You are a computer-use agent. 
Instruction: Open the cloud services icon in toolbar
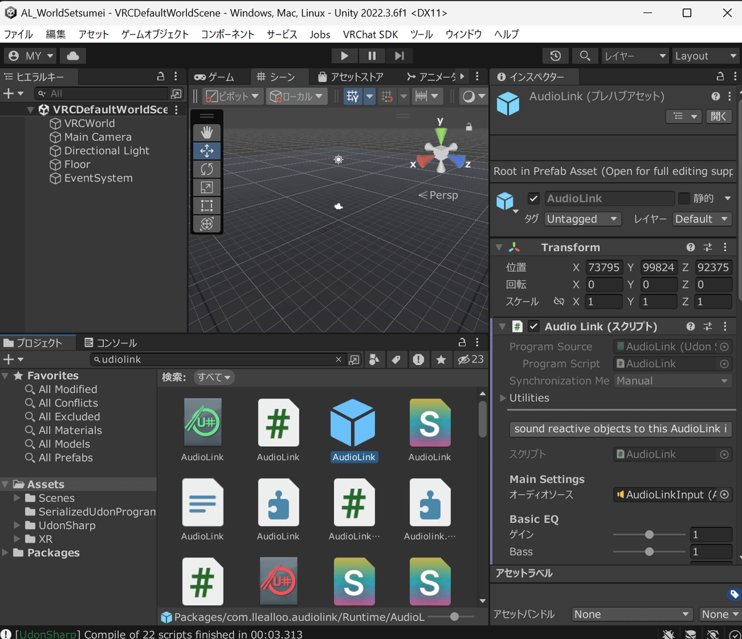(x=73, y=56)
